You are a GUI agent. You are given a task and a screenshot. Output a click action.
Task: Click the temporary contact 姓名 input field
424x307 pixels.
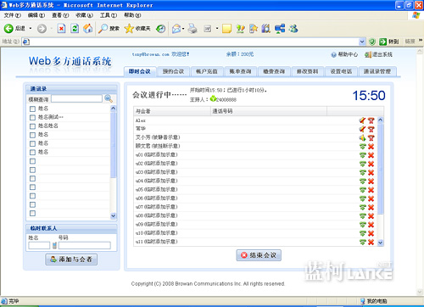pyautogui.click(x=39, y=245)
